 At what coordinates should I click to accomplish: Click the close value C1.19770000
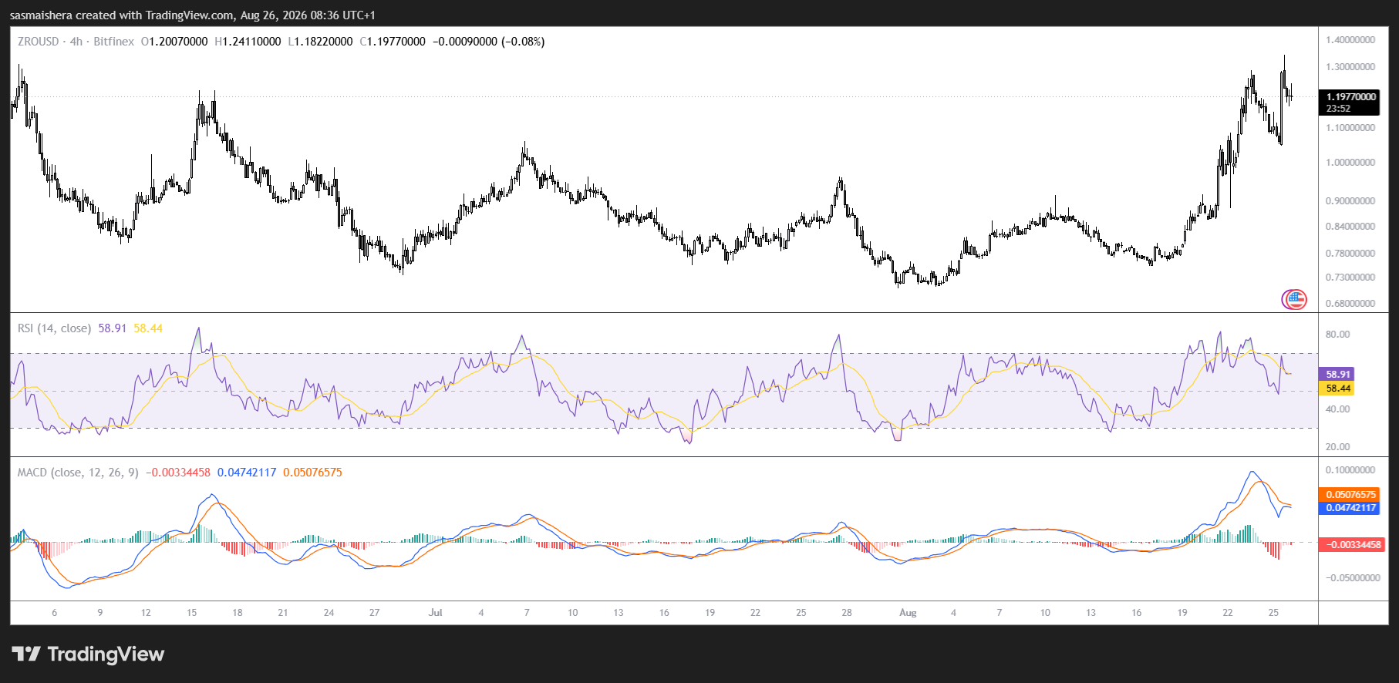coord(393,42)
